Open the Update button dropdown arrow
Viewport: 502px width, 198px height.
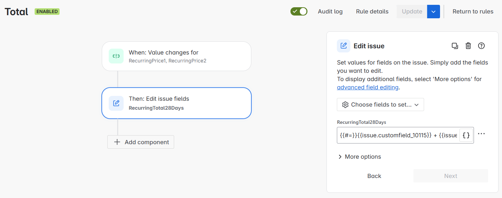(433, 11)
